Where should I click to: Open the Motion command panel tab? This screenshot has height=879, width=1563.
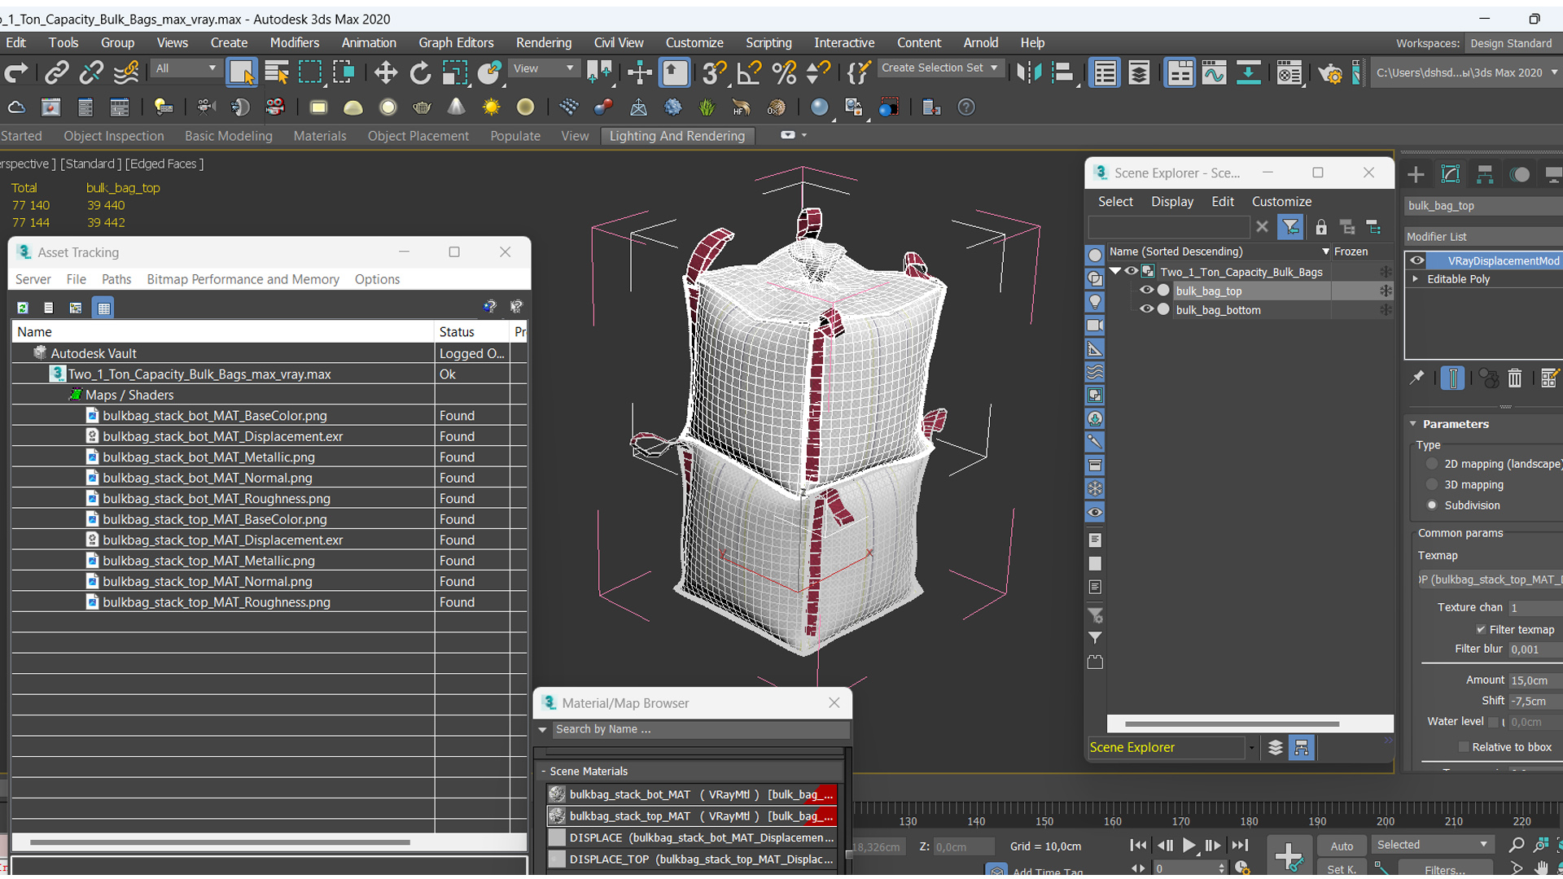coord(1519,174)
